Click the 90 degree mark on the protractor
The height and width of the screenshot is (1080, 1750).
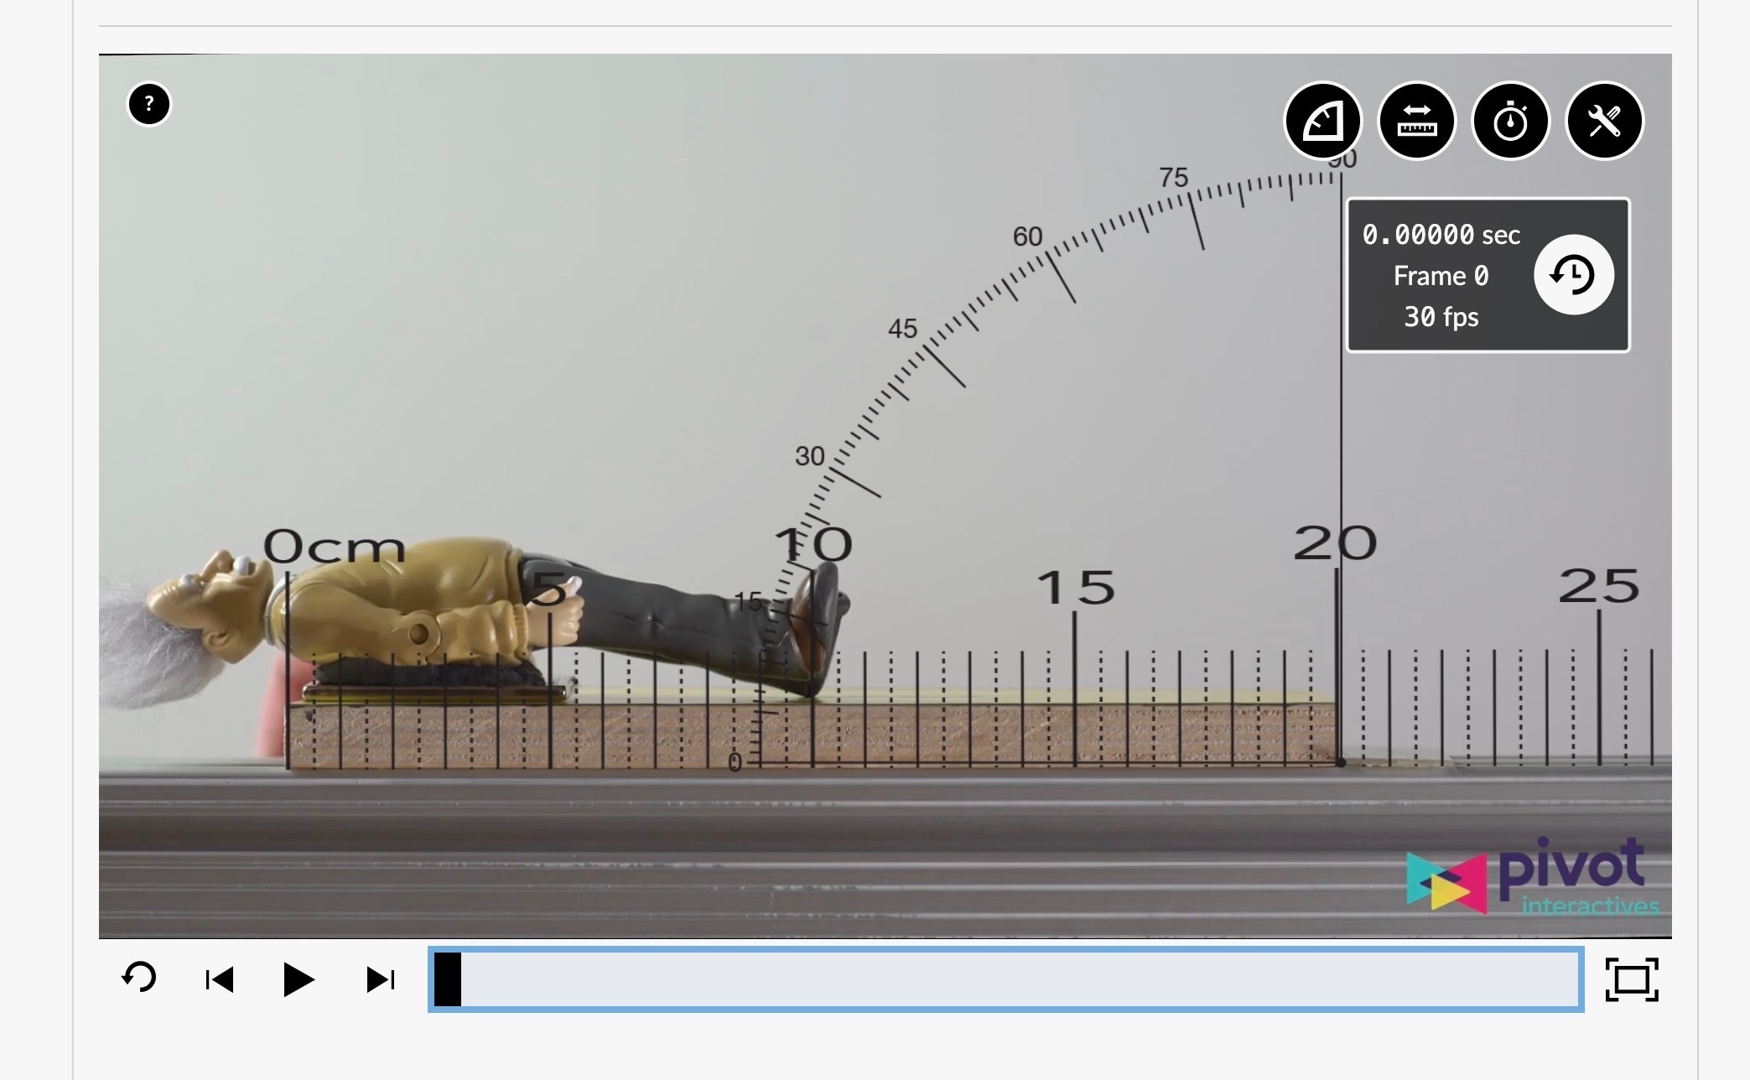tap(1342, 161)
